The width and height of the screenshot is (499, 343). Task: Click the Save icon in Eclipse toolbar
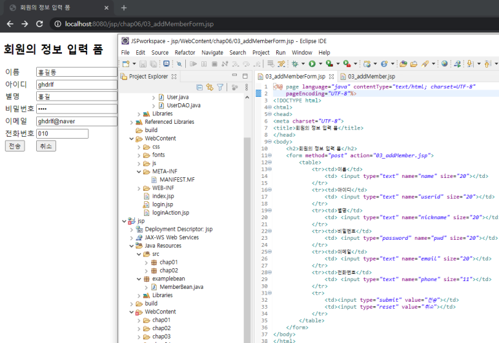click(143, 64)
